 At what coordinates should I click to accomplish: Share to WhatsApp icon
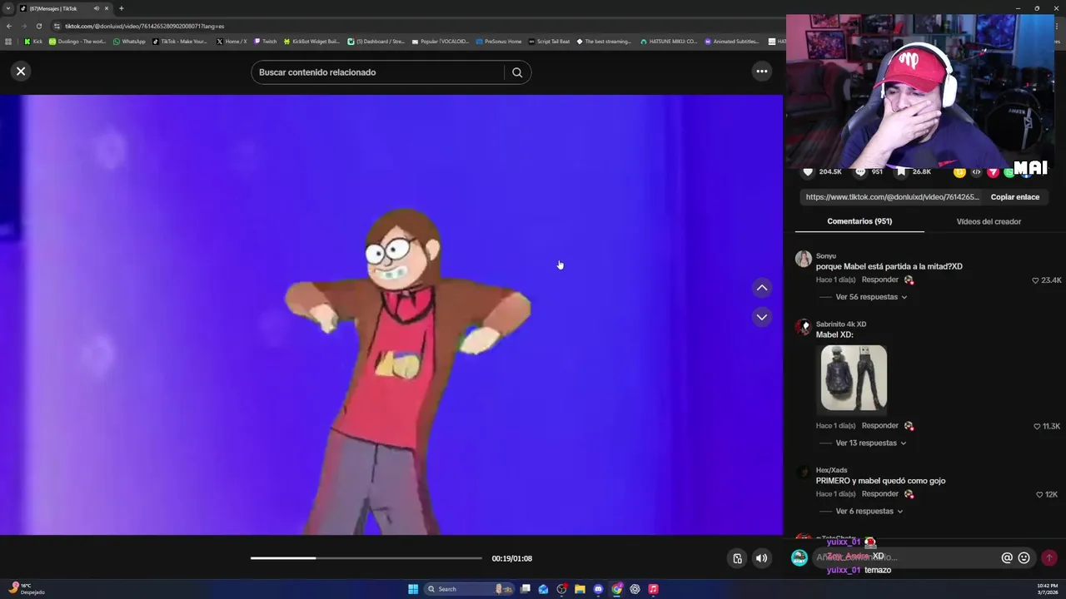click(x=1009, y=172)
